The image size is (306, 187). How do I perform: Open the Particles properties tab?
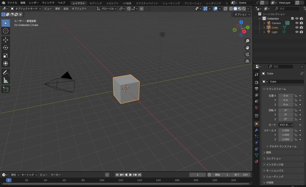tap(257, 136)
